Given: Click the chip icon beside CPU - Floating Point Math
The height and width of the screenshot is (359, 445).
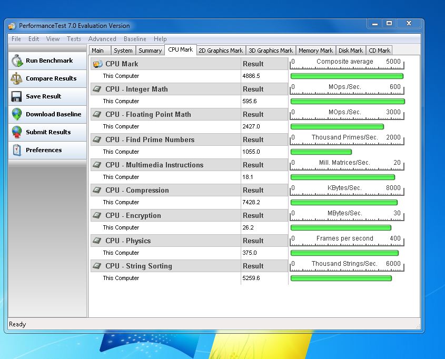Looking at the screenshot, I should [x=97, y=114].
